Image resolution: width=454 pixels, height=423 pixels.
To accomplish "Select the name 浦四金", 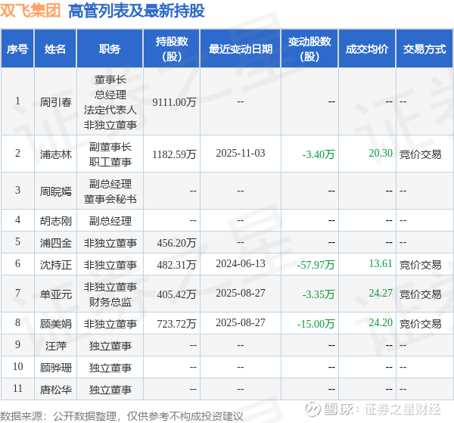I will 55,243.
